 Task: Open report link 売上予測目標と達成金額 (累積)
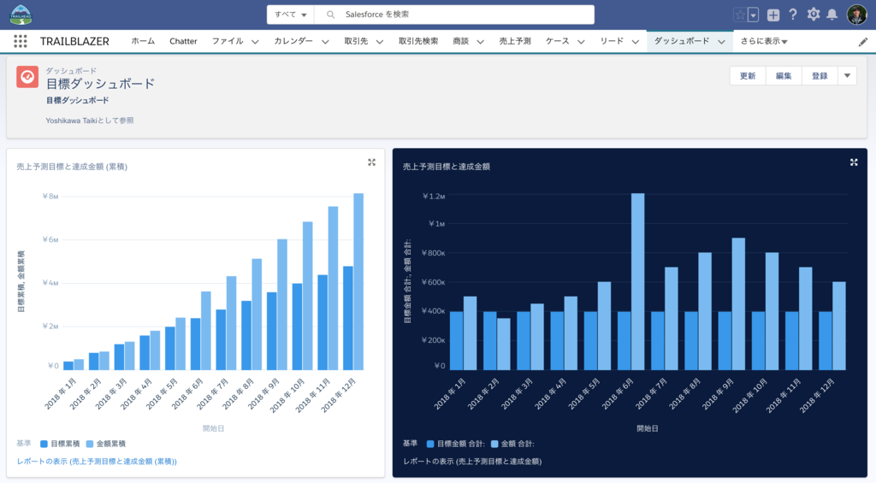pyautogui.click(x=97, y=462)
